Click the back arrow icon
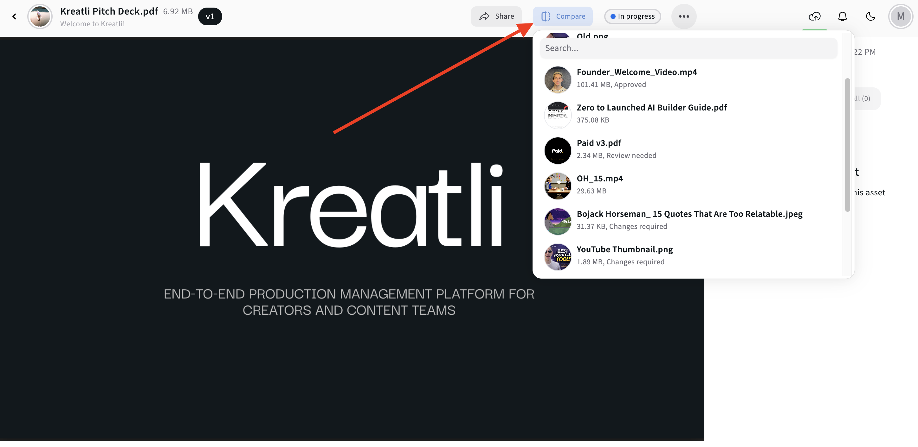This screenshot has height=447, width=918. tap(14, 16)
